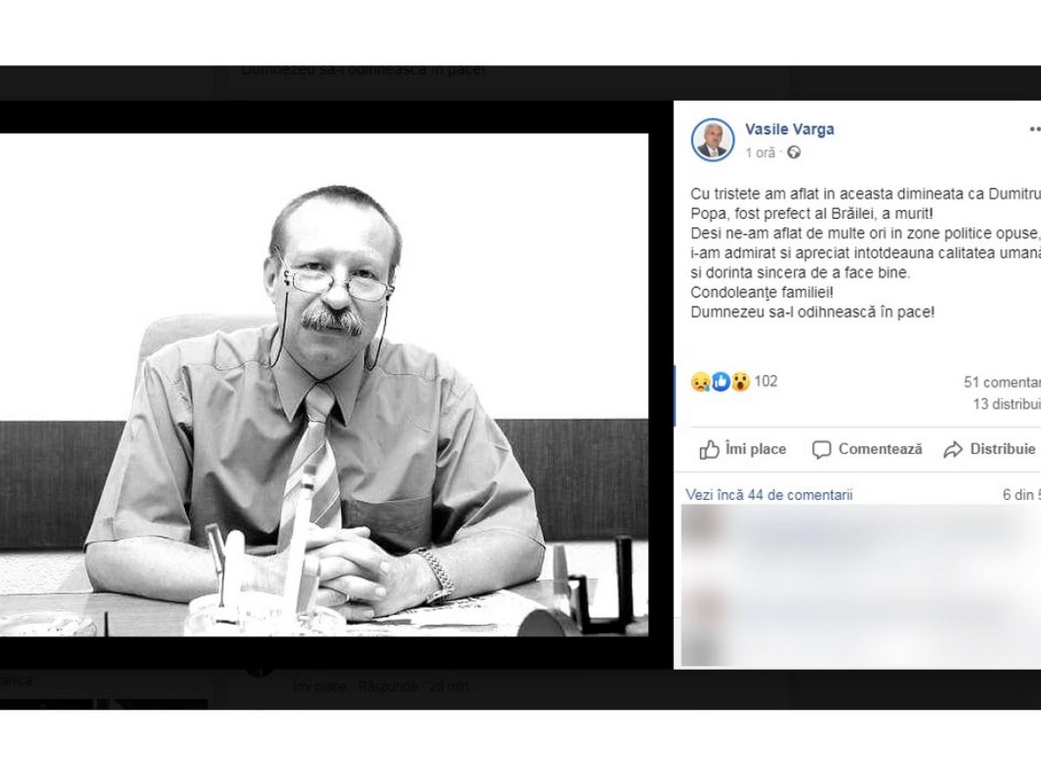This screenshot has height=781, width=1041.
Task: Open the 51 comentarii count
Action: tap(1002, 382)
